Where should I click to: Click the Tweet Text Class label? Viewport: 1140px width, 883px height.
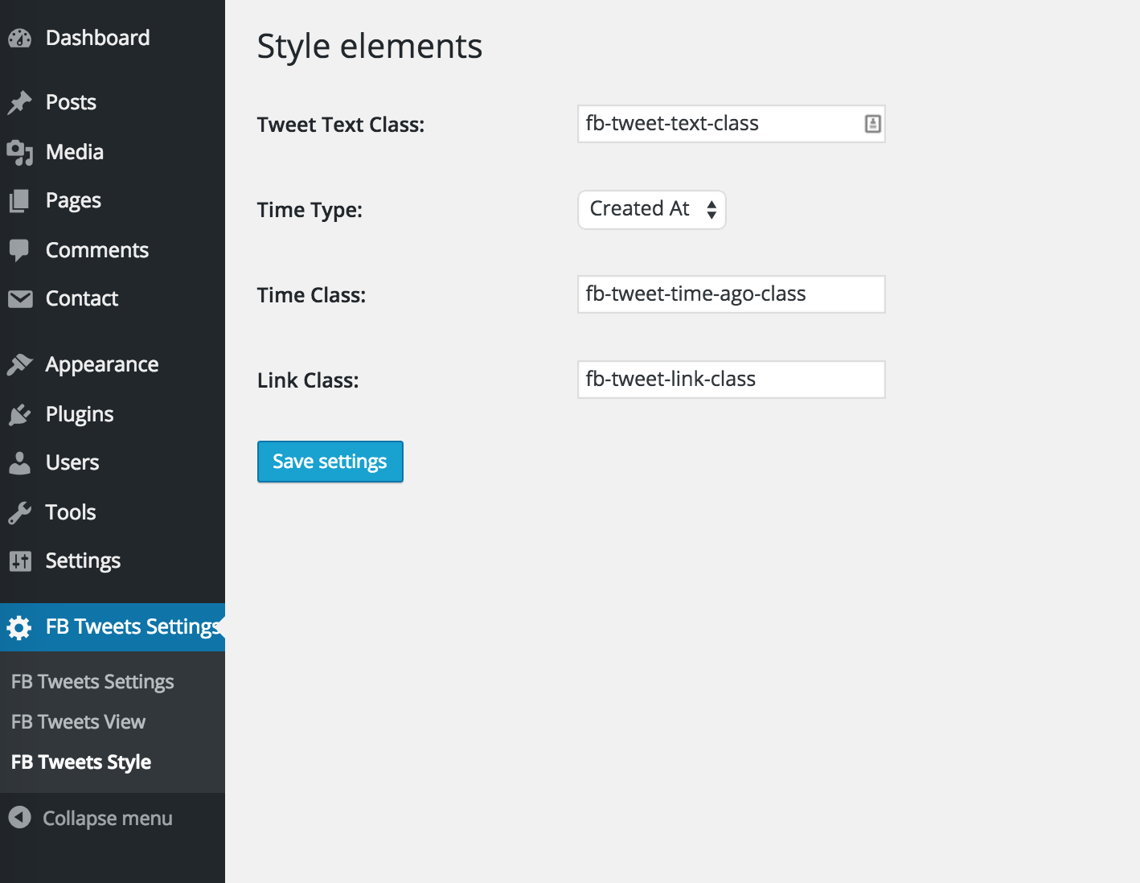[341, 125]
